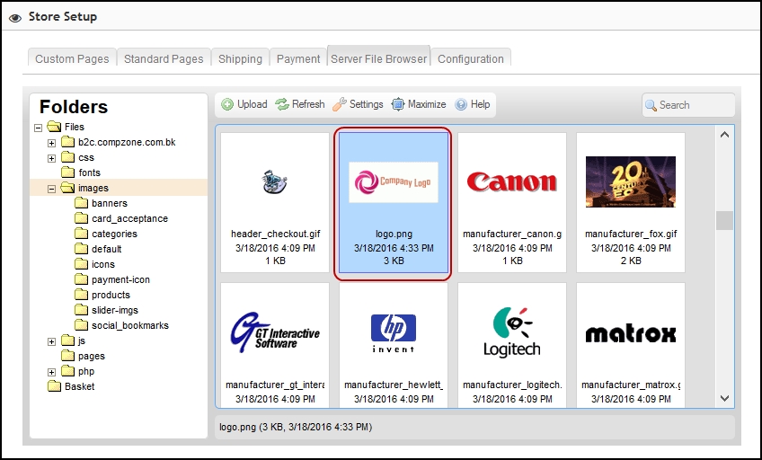The image size is (762, 460).
Task: Open the file browser Settings
Action: click(x=359, y=104)
